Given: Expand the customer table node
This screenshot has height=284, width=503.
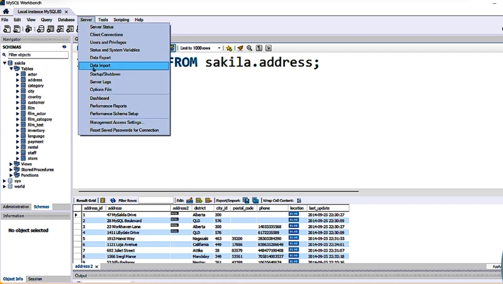Looking at the screenshot, I should pos(18,102).
